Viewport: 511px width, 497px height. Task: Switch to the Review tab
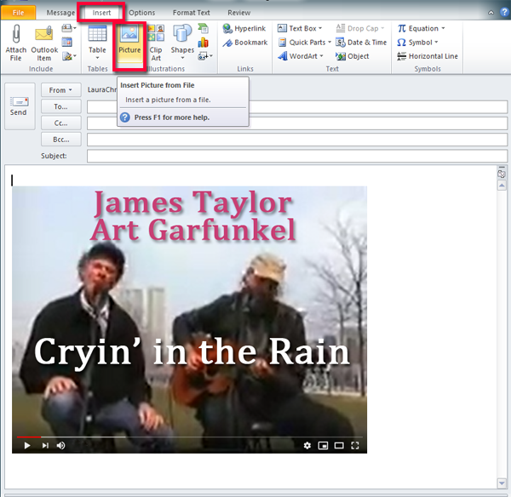(x=238, y=13)
